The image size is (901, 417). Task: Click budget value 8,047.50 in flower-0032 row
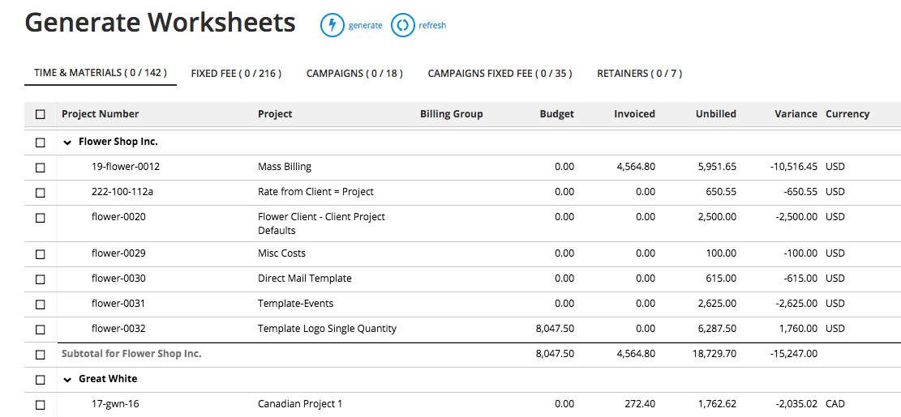pyautogui.click(x=555, y=329)
